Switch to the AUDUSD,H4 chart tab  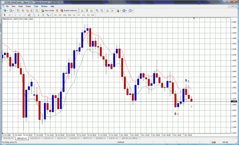click(x=36, y=138)
